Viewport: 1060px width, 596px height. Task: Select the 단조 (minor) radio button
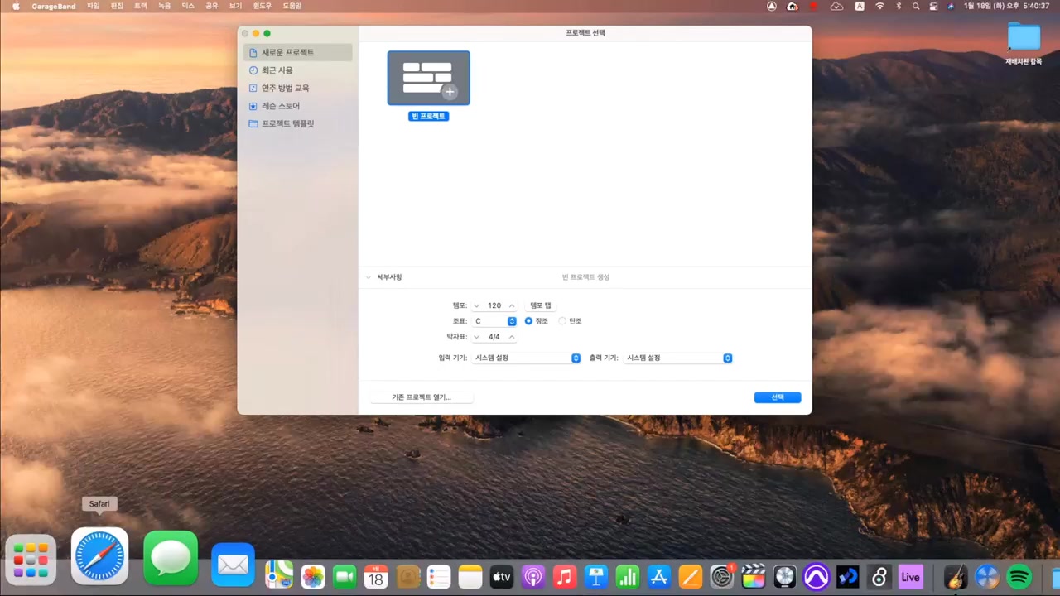point(562,321)
